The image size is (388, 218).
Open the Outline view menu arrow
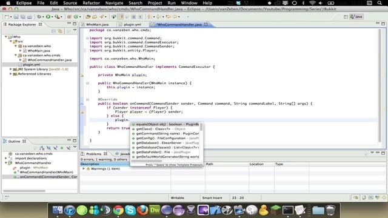75,147
